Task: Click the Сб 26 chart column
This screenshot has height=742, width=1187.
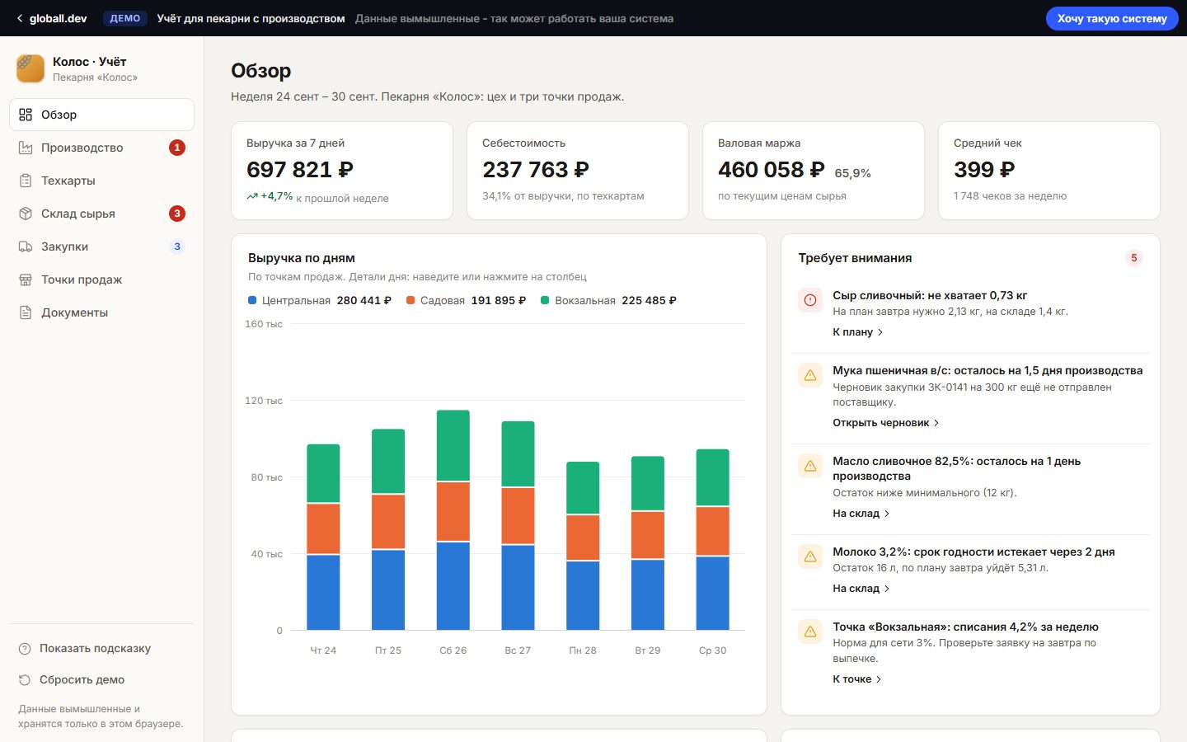Action: click(x=453, y=520)
